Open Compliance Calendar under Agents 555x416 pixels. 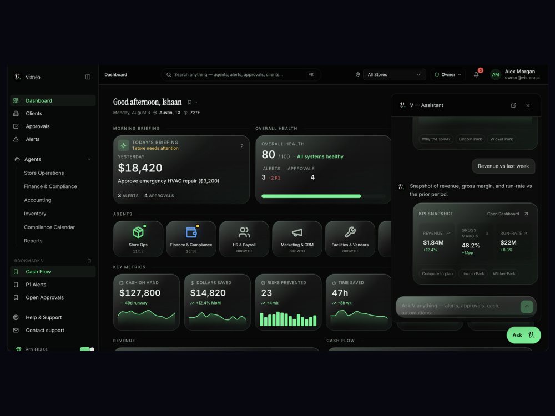point(49,227)
